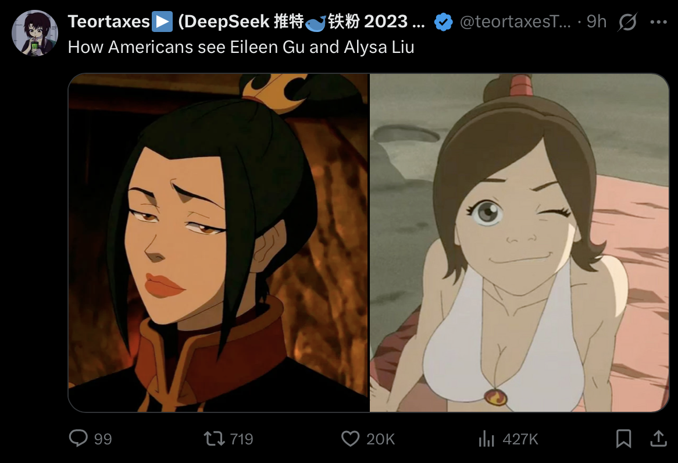Click the @teortaxesT handle
Viewport: 678px width, 463px height.
coord(515,22)
